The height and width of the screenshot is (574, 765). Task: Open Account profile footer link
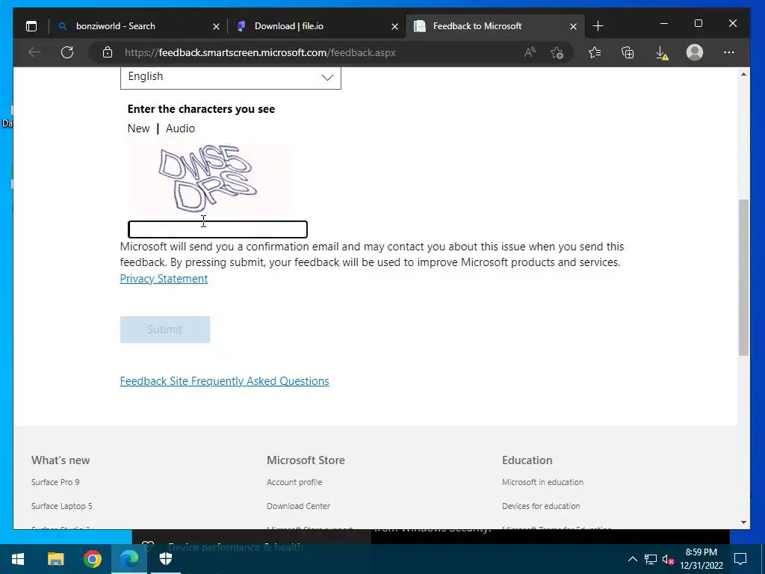(x=294, y=482)
